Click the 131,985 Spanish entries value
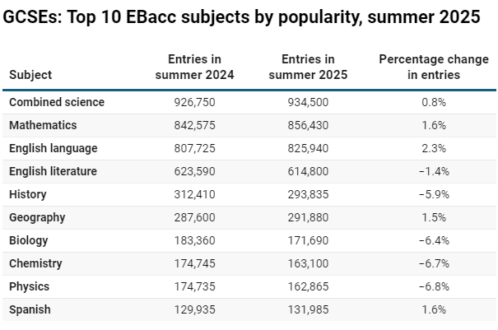Image resolution: width=498 pixels, height=330 pixels. 308,309
